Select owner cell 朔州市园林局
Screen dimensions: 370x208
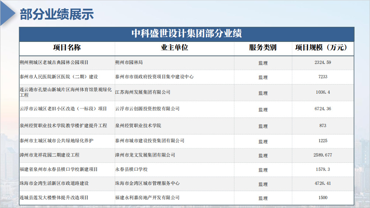point(129,62)
